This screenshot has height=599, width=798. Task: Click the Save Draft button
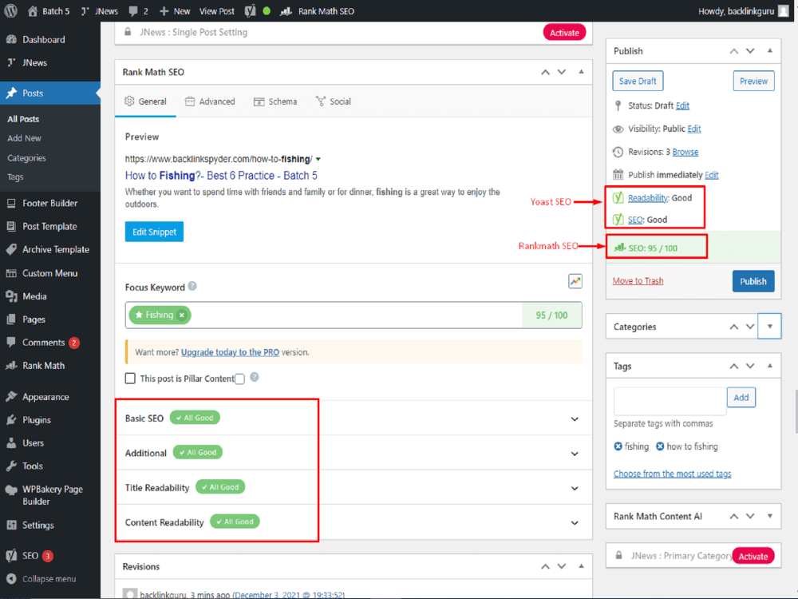coord(638,81)
